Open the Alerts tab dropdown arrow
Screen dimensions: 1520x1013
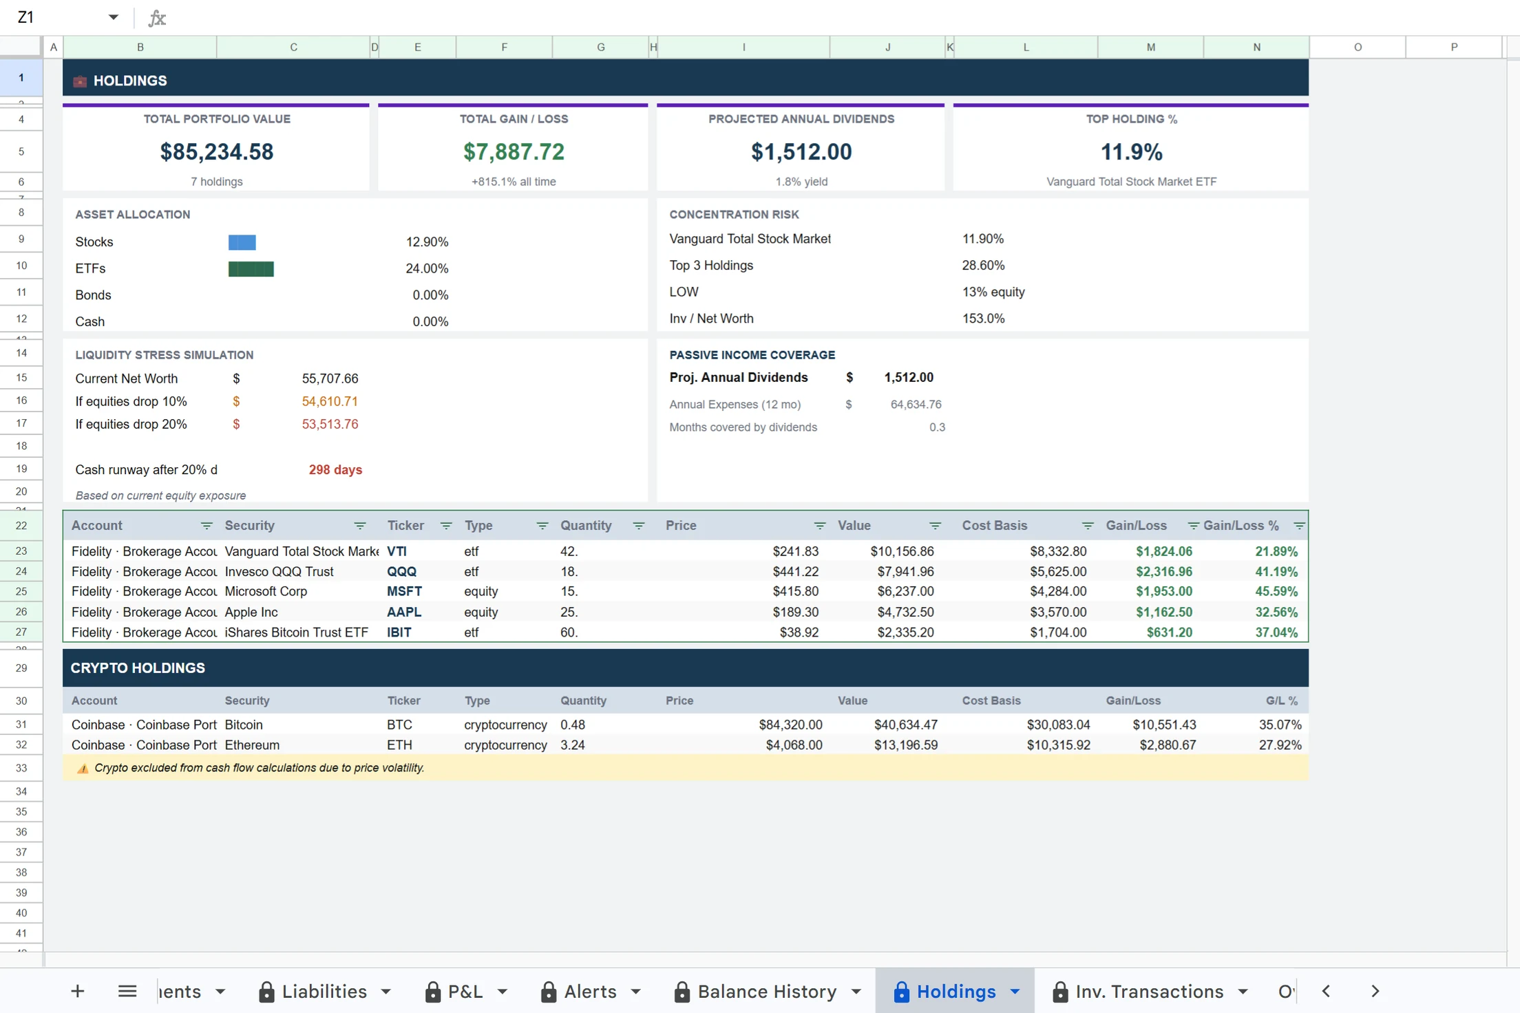tap(636, 992)
